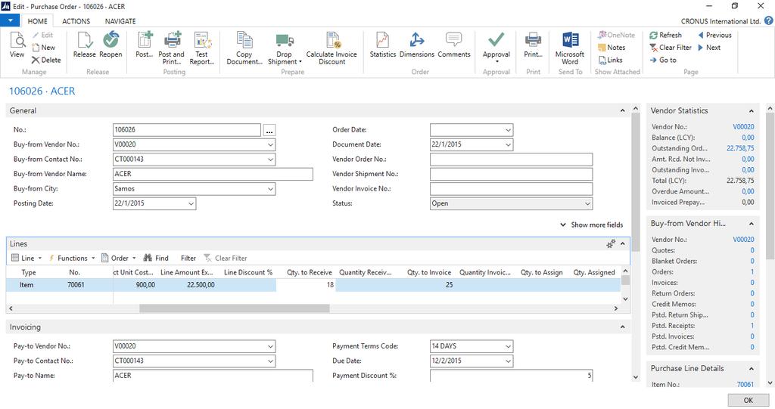Open the Posting Date picker
Viewport: 775px width, 409px height.
191,203
